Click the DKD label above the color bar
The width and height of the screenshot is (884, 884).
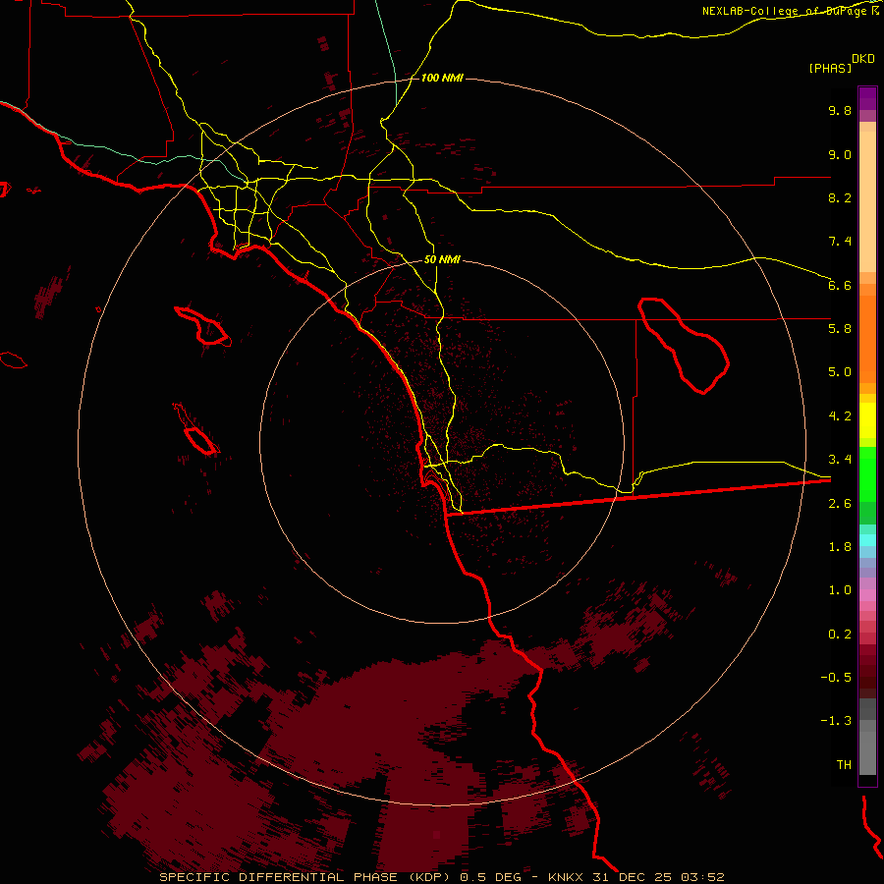coord(863,59)
